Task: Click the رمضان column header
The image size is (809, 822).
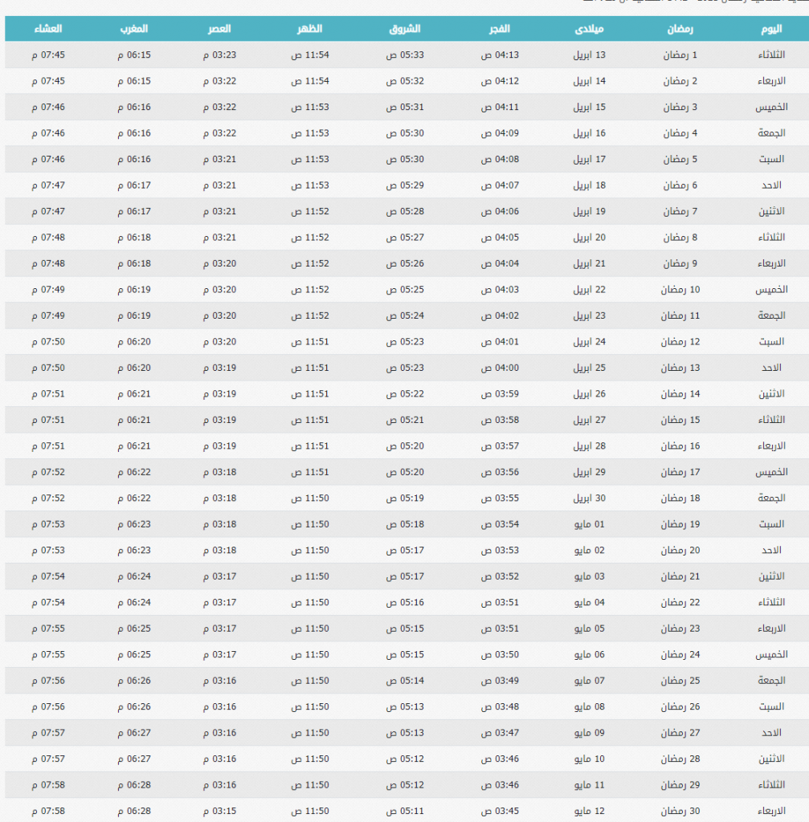Action: pos(680,29)
